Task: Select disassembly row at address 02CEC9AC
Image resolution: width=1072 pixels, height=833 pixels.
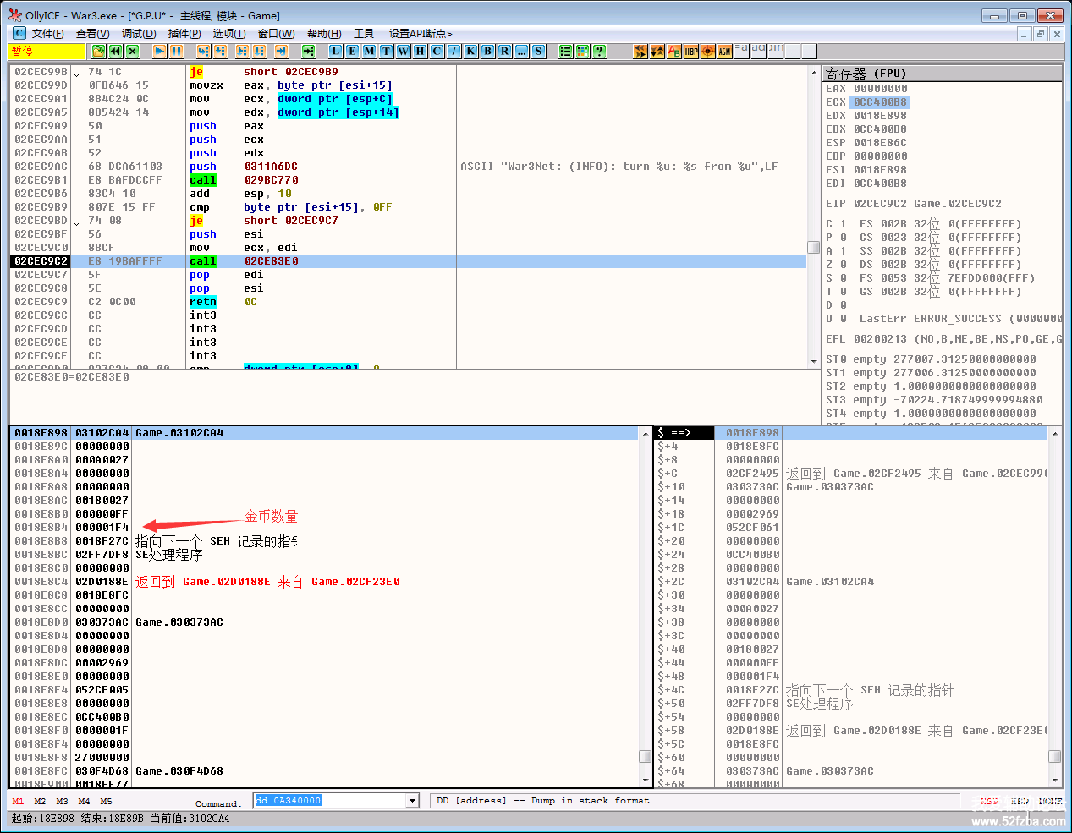Action: (408, 167)
